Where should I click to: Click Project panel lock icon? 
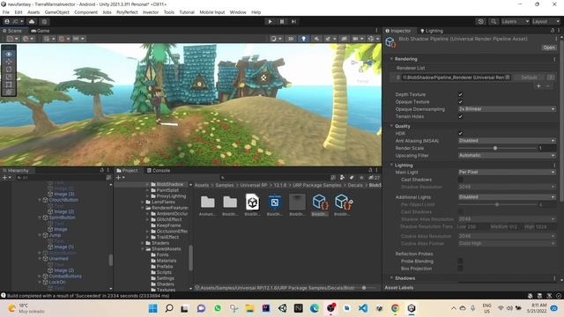pyautogui.click(x=370, y=170)
